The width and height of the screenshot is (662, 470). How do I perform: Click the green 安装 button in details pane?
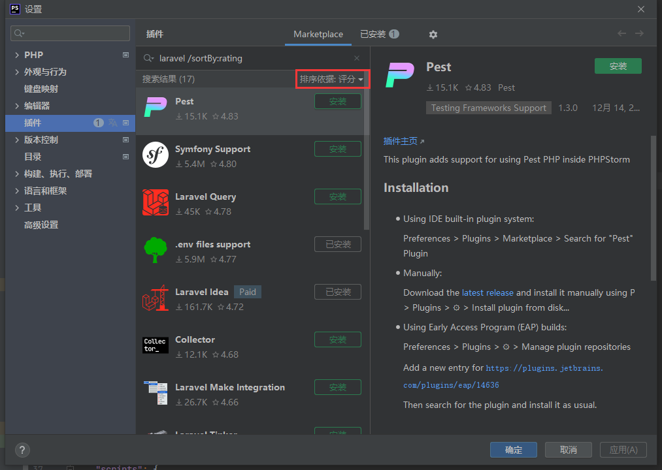click(x=618, y=66)
